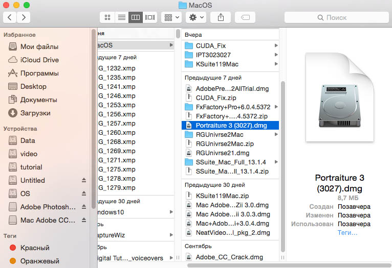Image resolution: width=392 pixels, height=268 pixels.
Task: Eject the Mac Adobe CC... disk image
Action: pos(84,220)
